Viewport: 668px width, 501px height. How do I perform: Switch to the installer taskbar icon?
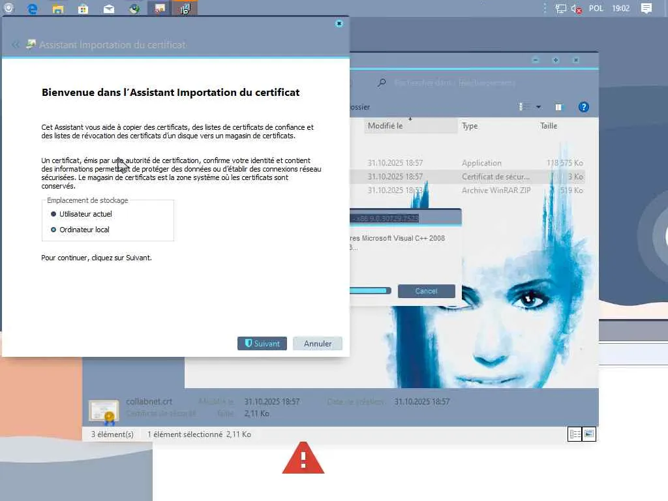[x=185, y=8]
